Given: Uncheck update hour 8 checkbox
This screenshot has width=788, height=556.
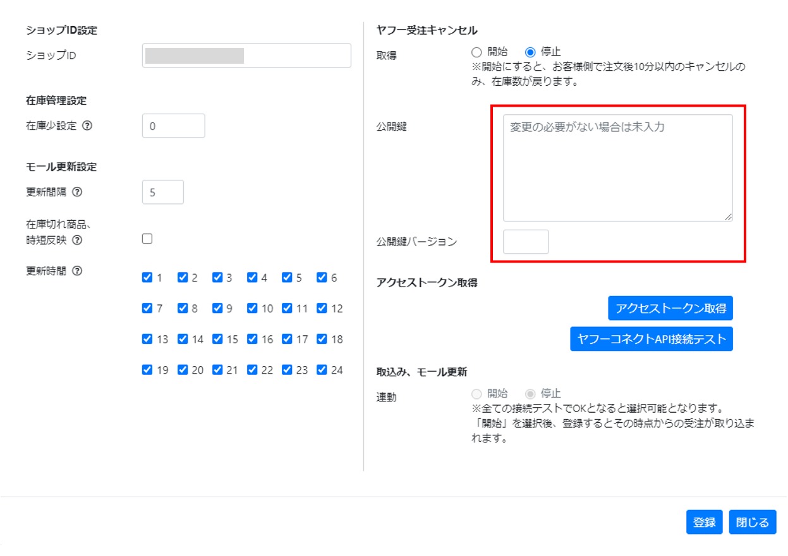Looking at the screenshot, I should point(183,308).
